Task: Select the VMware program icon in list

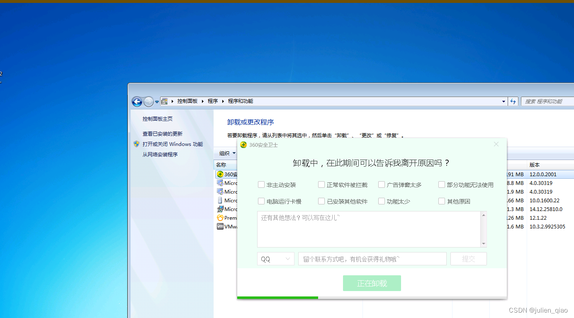Action: pyautogui.click(x=220, y=226)
